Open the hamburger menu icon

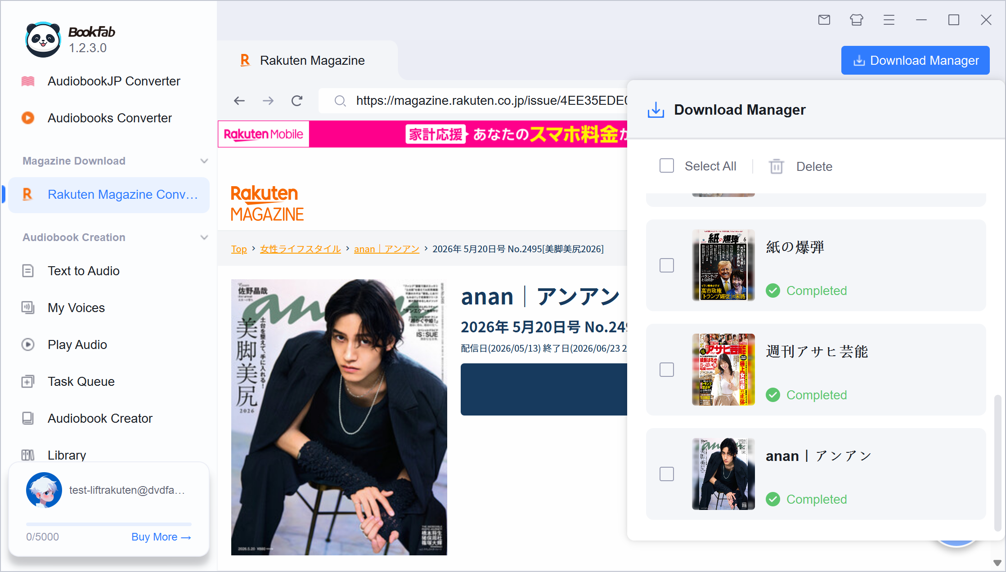889,20
